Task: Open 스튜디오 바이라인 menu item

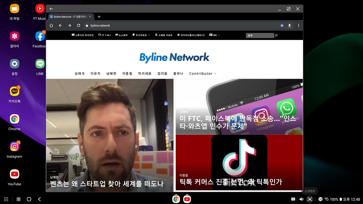Action: [x=83, y=35]
